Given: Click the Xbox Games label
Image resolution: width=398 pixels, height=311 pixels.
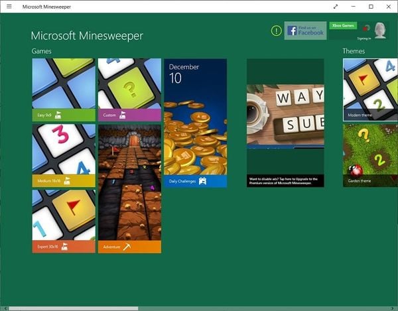Looking at the screenshot, I should (x=343, y=26).
